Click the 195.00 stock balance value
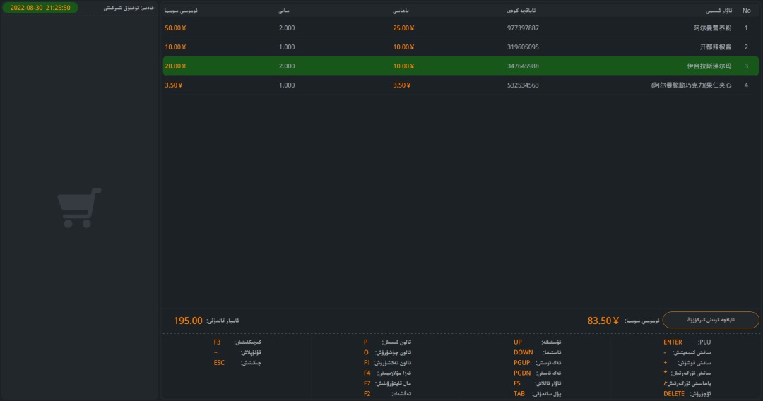Screen dimensions: 763x401 [188, 321]
